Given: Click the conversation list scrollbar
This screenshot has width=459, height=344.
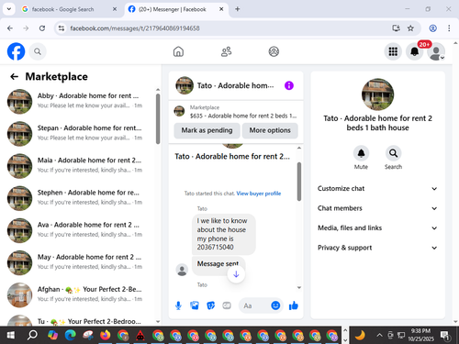Looking at the screenshot, I should [158, 118].
